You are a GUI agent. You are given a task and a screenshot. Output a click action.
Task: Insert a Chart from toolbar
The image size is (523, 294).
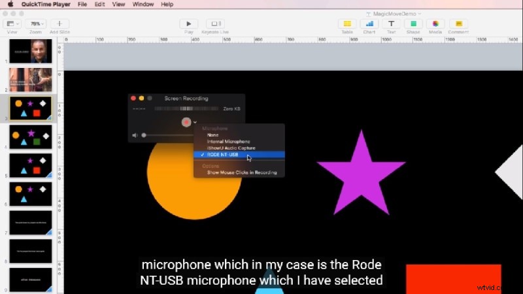(x=369, y=24)
